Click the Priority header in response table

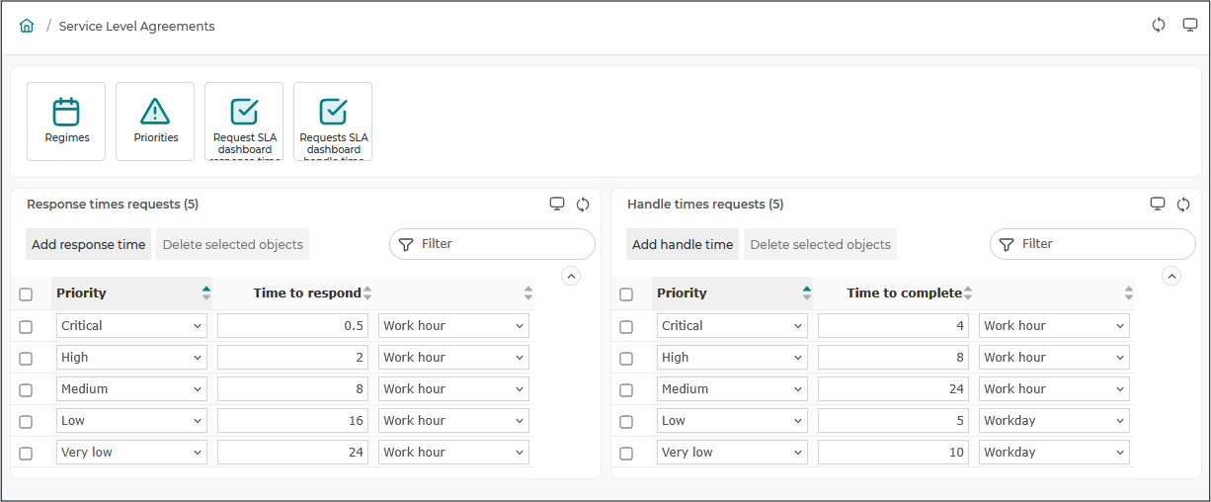[81, 293]
